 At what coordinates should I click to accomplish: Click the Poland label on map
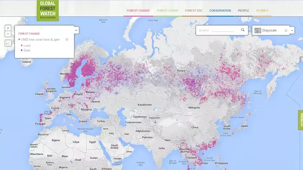78,94
